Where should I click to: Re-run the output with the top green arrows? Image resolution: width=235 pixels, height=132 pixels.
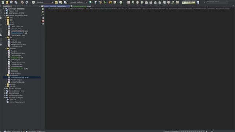click(x=43, y=9)
